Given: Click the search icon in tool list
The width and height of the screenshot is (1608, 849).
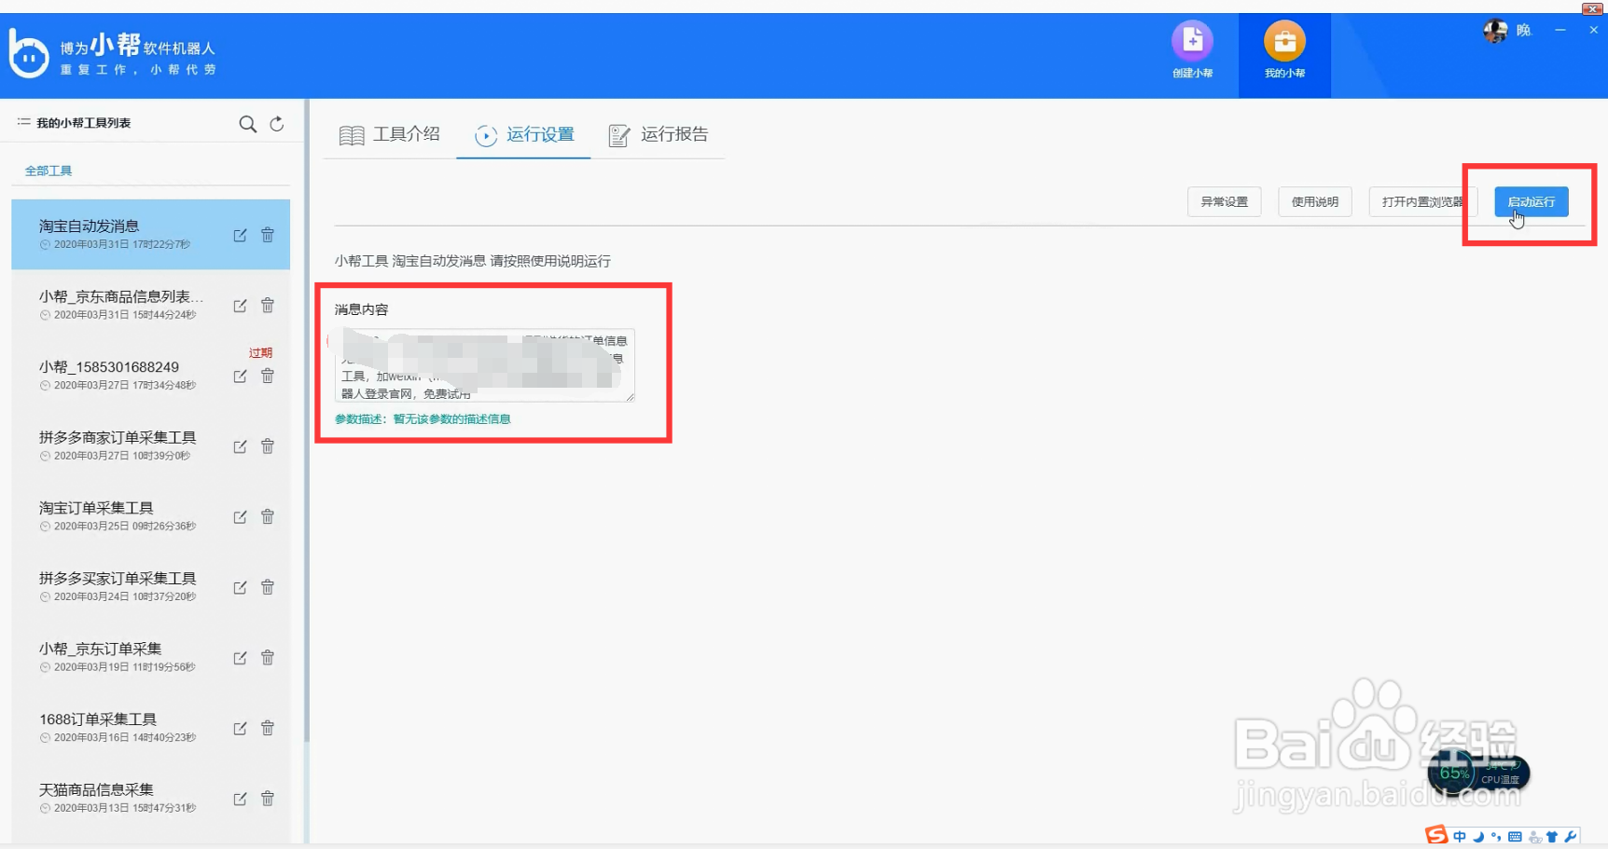Looking at the screenshot, I should (247, 124).
